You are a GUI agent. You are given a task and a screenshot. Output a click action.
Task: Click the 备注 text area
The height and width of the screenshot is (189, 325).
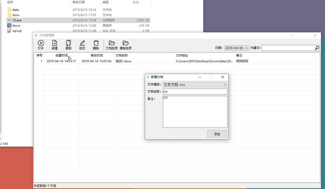point(195,112)
